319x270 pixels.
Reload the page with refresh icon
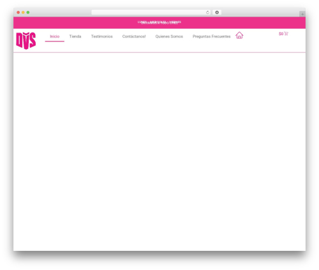[207, 12]
